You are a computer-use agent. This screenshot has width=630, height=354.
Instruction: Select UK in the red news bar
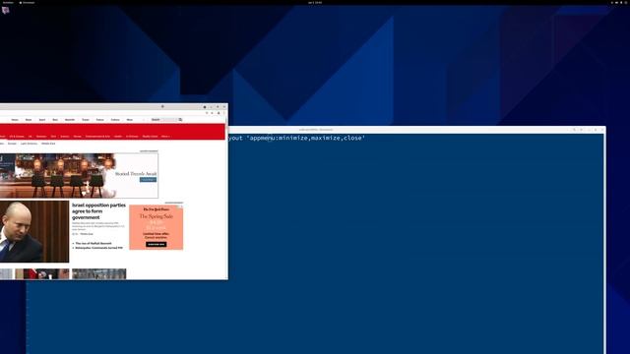[31, 137]
